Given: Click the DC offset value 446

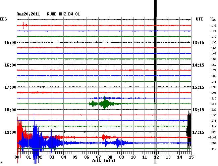Looking at the screenshot, I should [214, 149].
